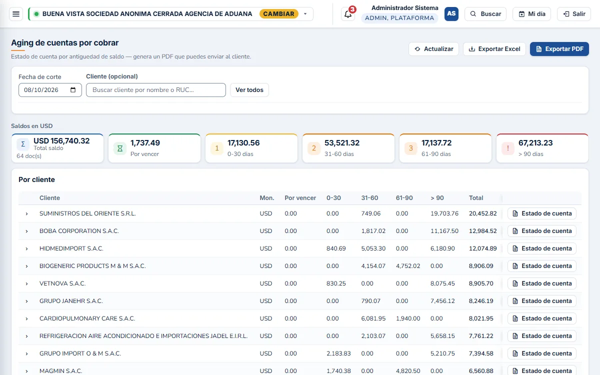Click the exclamation icon for > 90 días
This screenshot has width=600, height=375.
pyautogui.click(x=508, y=148)
